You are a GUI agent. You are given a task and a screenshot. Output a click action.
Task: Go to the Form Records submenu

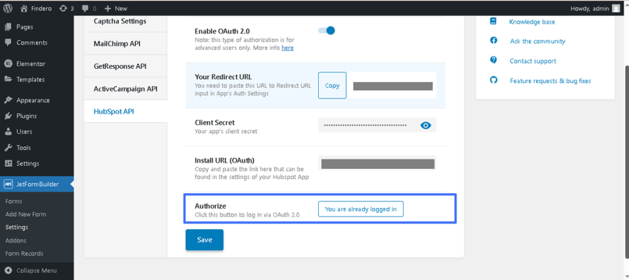point(25,254)
